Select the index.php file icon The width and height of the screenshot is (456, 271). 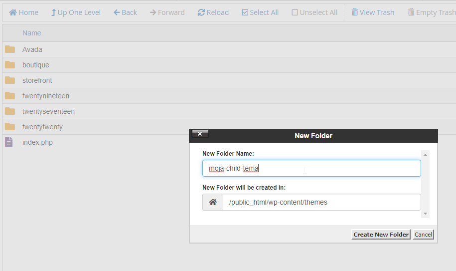[9, 142]
